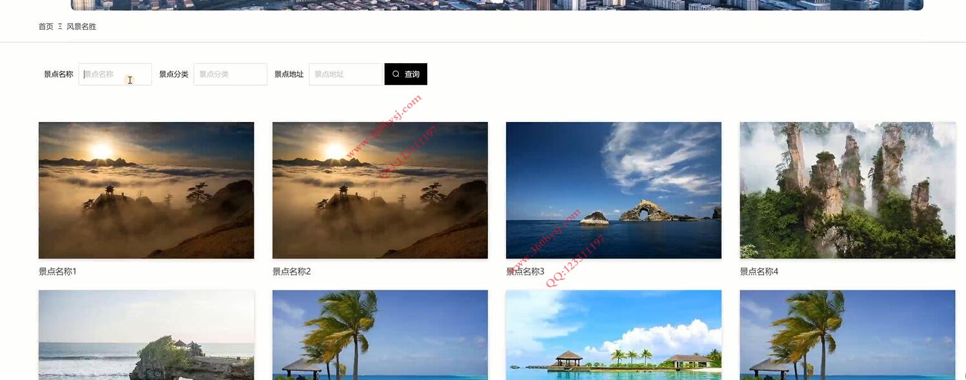Select the 景点名称1 title text
The image size is (966, 380).
(x=57, y=272)
